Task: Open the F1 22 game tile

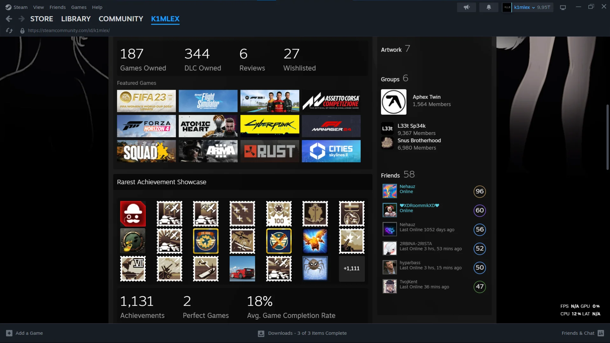Action: (x=270, y=101)
